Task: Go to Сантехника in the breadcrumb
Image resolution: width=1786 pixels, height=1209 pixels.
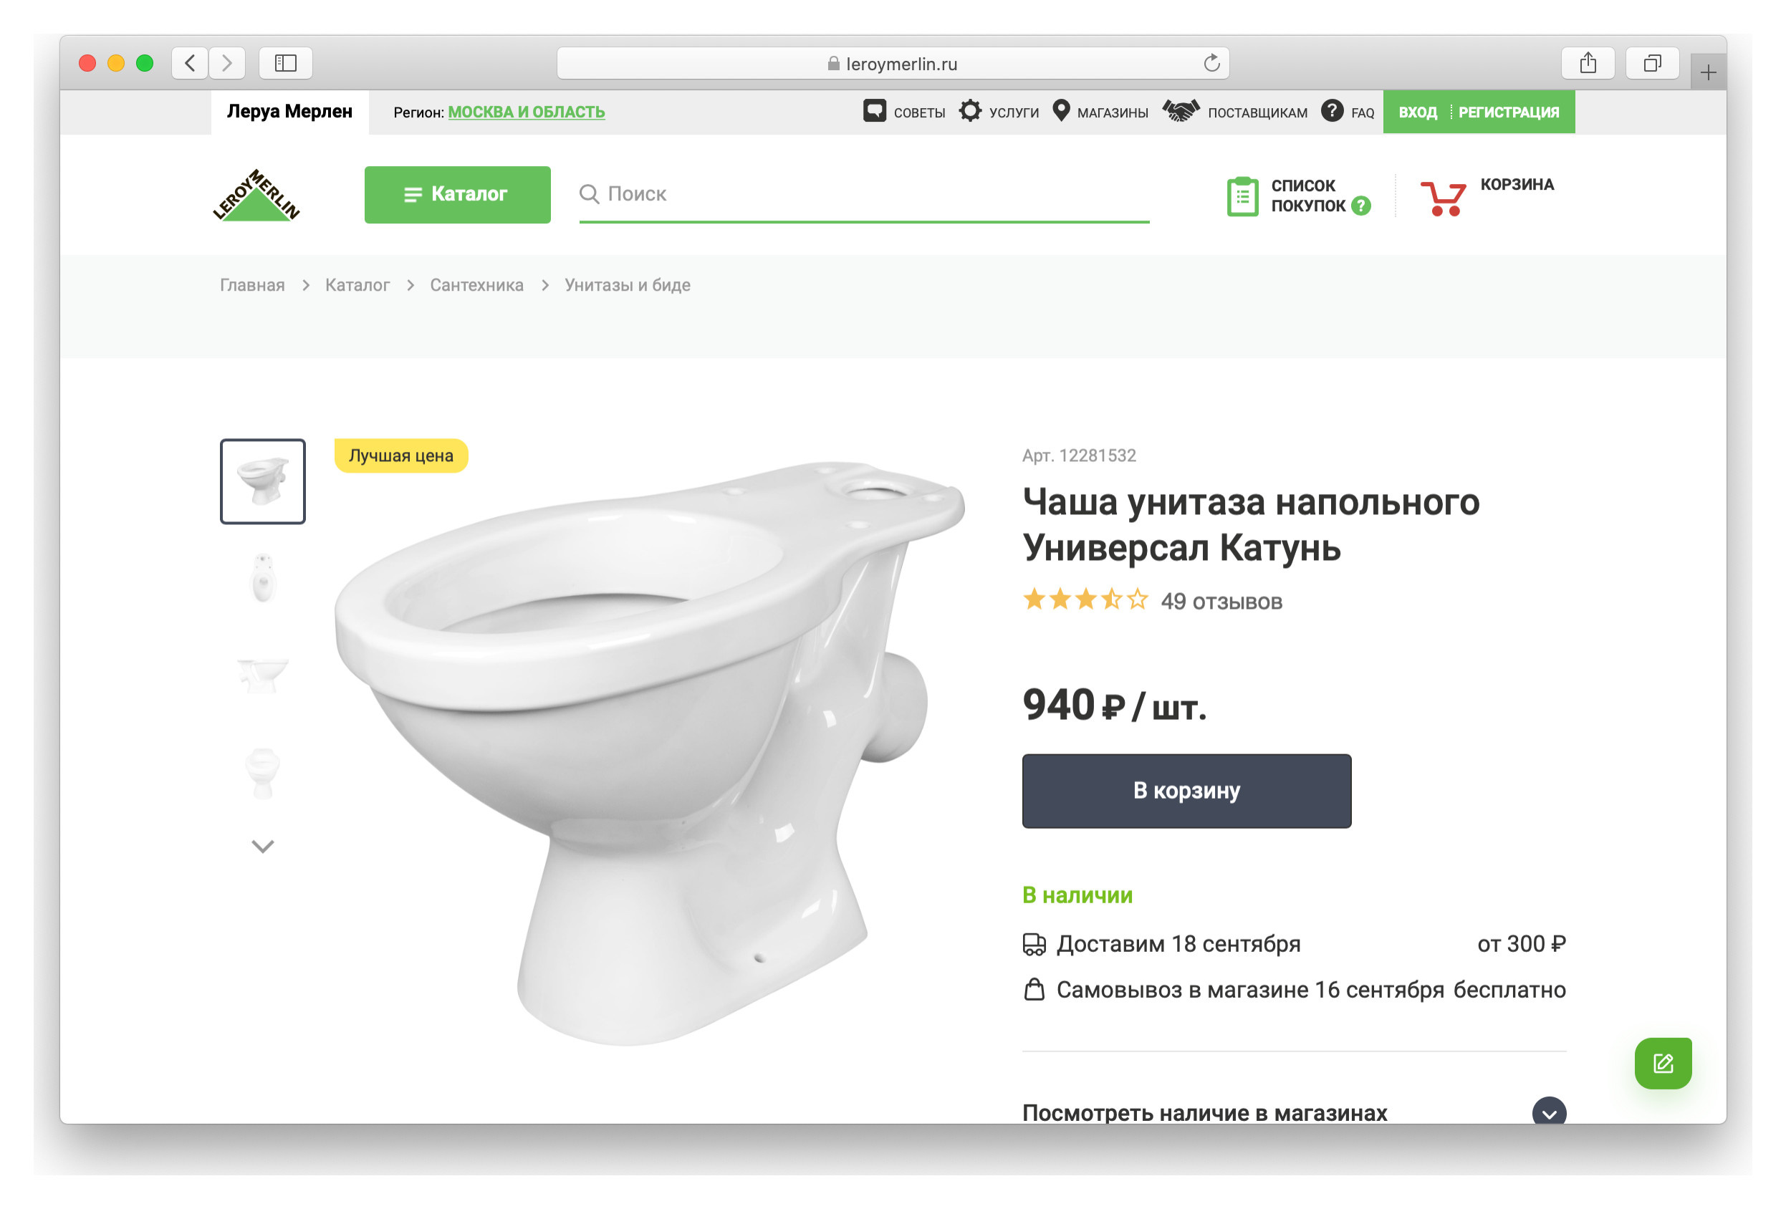Action: click(x=476, y=284)
